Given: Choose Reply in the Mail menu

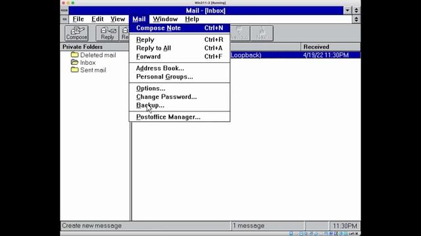Looking at the screenshot, I should (x=180, y=39).
